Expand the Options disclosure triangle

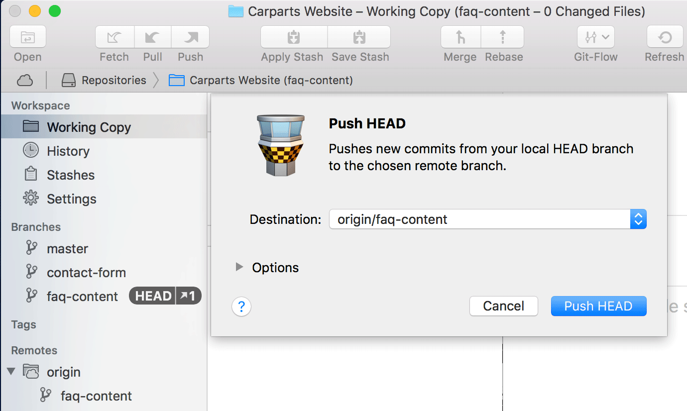click(x=239, y=267)
